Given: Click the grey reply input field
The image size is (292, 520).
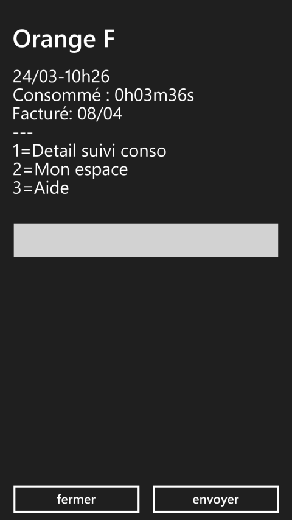Looking at the screenshot, I should [x=145, y=240].
